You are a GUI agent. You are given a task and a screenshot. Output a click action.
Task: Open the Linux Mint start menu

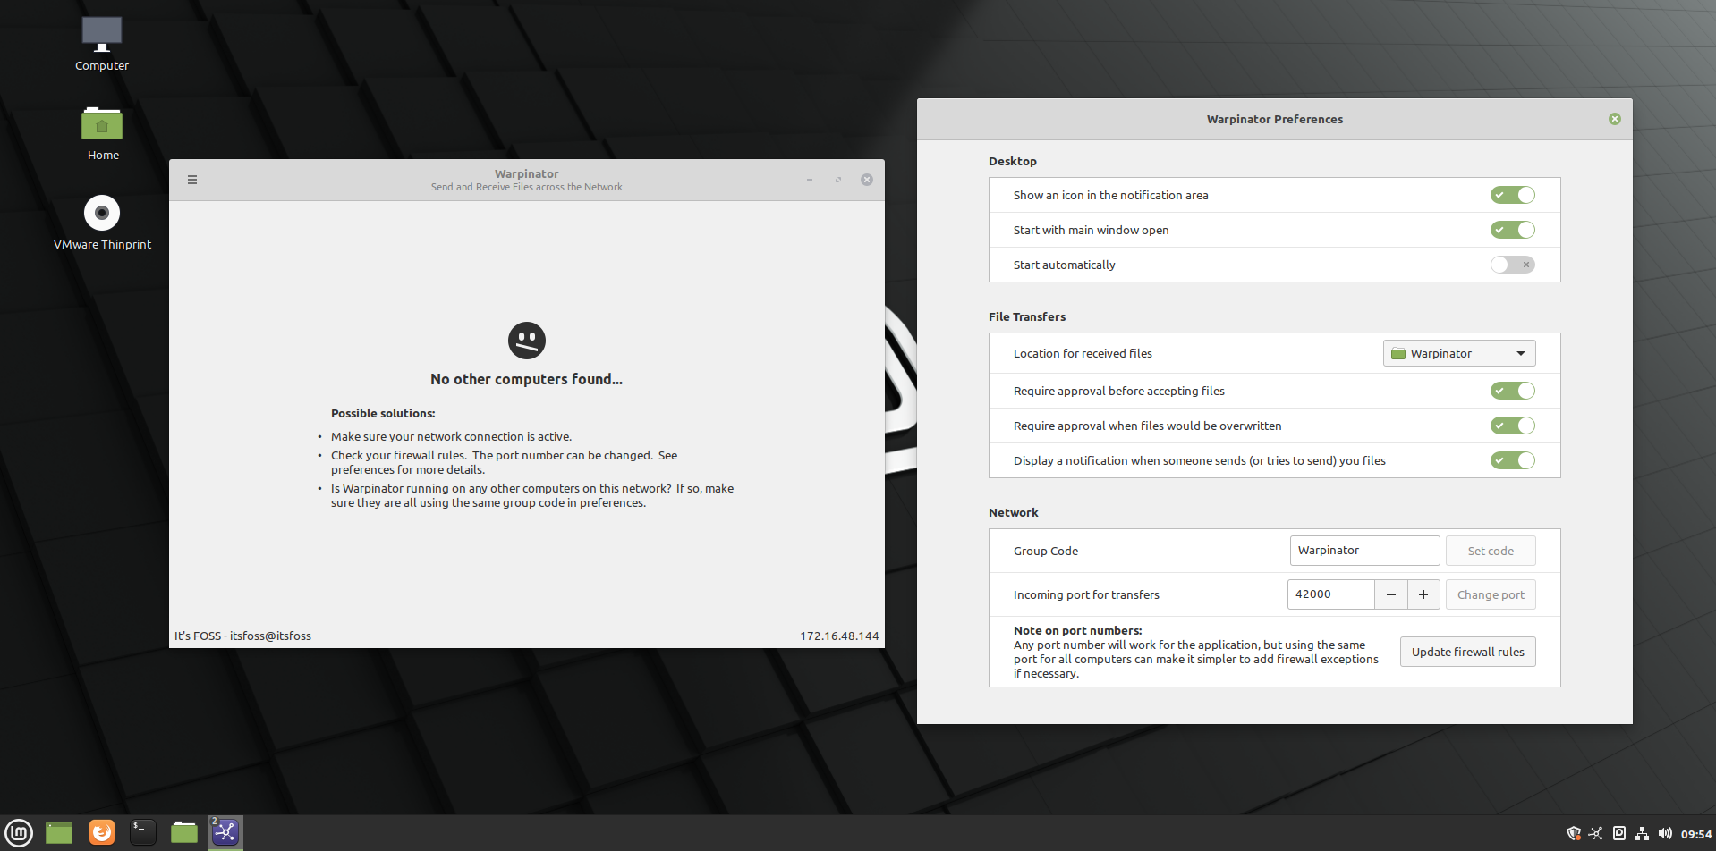coord(19,832)
